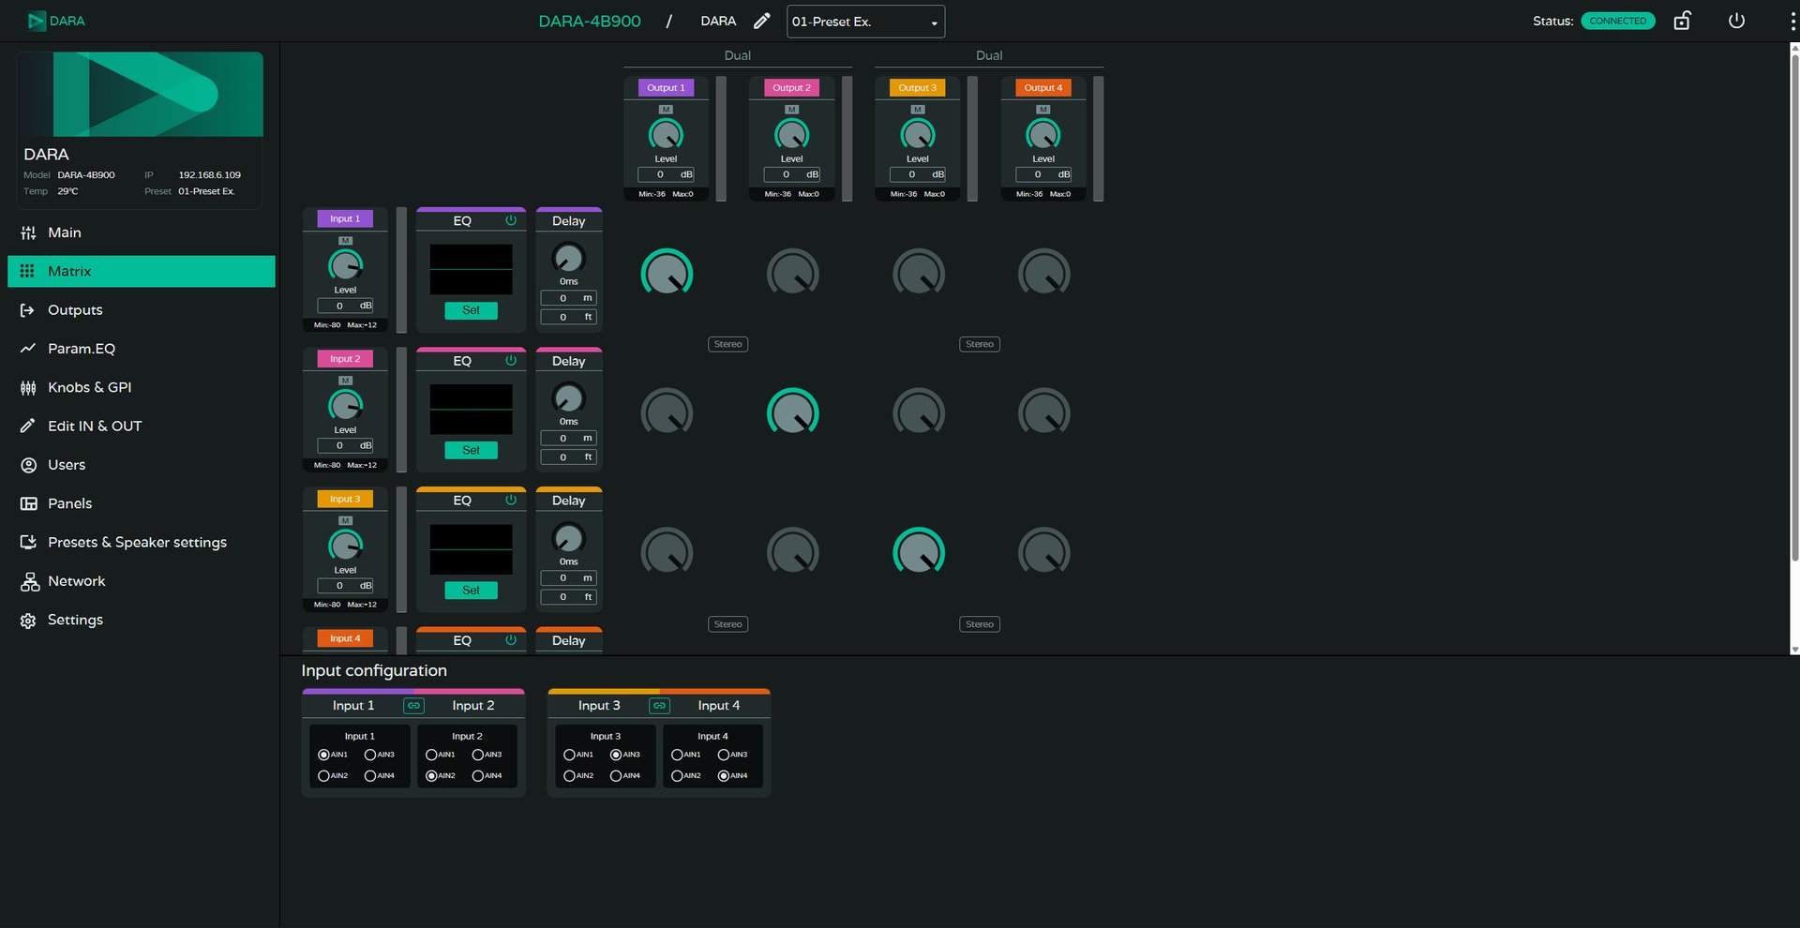Click the DARA logo in the header
Image resolution: width=1800 pixels, height=928 pixels.
point(56,21)
